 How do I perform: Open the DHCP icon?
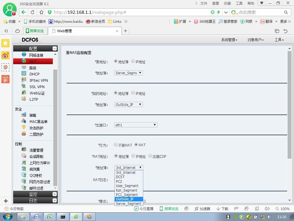24,73
